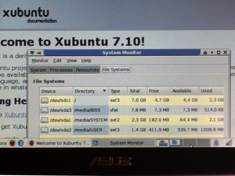Viewport: 235px width, 176px height.
Task: Click the 7,0 GB total value
Action: coord(139,100)
